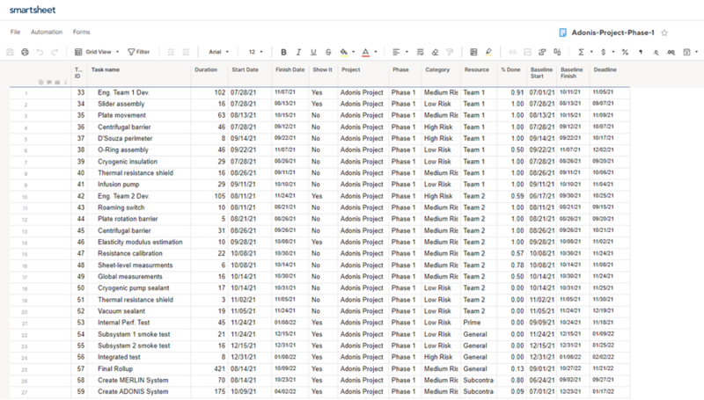The width and height of the screenshot is (704, 400).
Task: Click the Outdent icon
Action: coord(171,52)
